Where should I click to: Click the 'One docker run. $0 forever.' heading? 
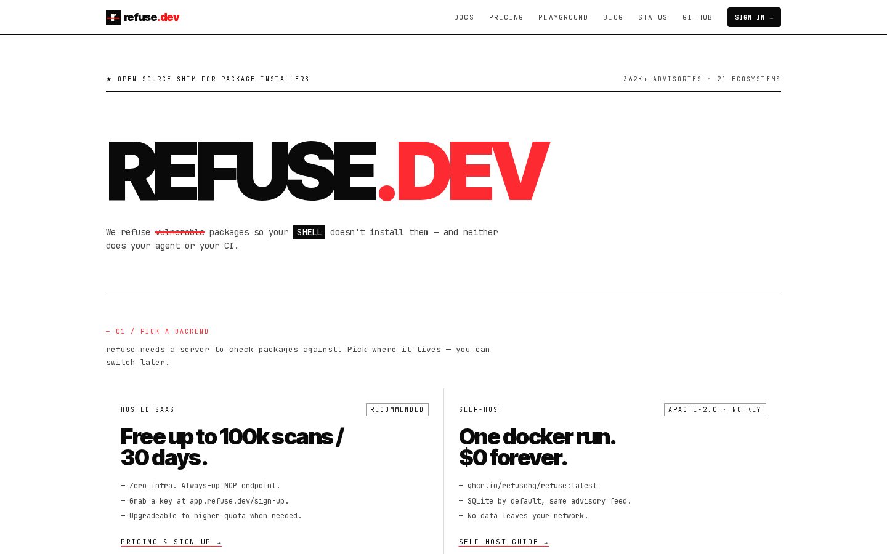coord(537,447)
